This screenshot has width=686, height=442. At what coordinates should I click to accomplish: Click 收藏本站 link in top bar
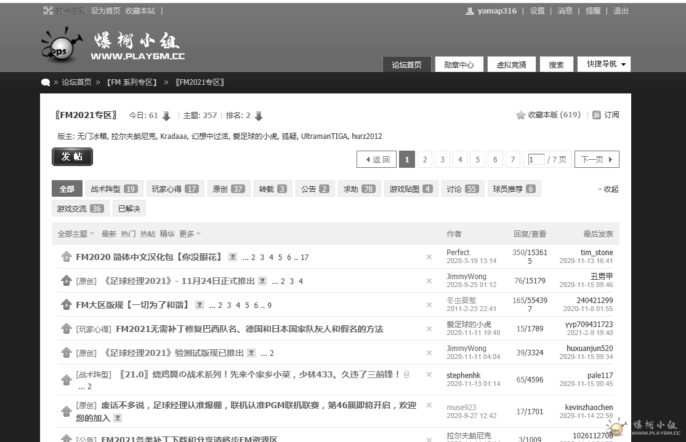coord(140,11)
